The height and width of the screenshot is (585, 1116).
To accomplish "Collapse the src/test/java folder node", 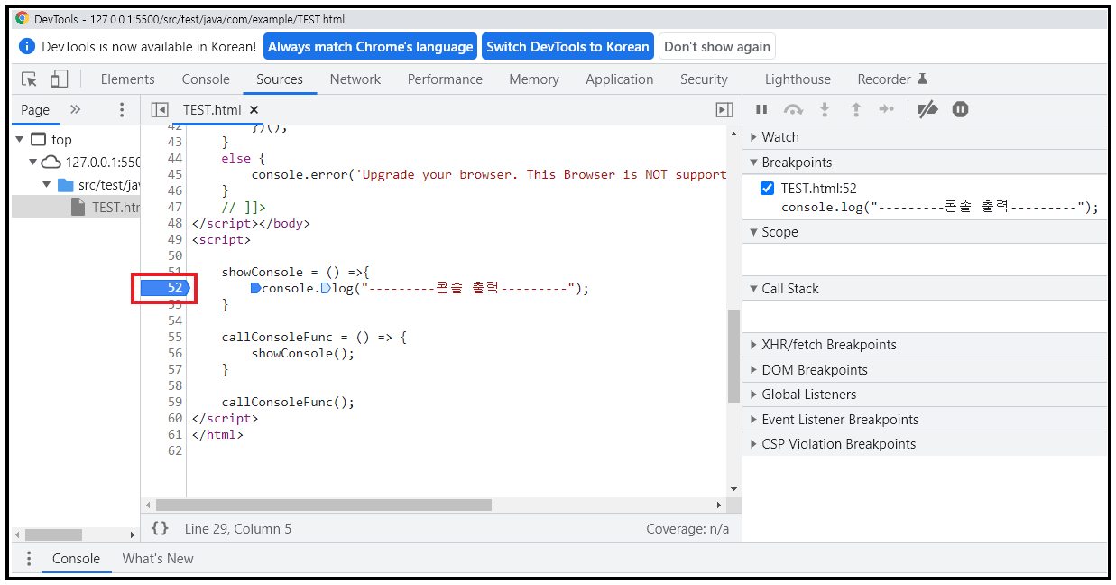I will pos(47,184).
